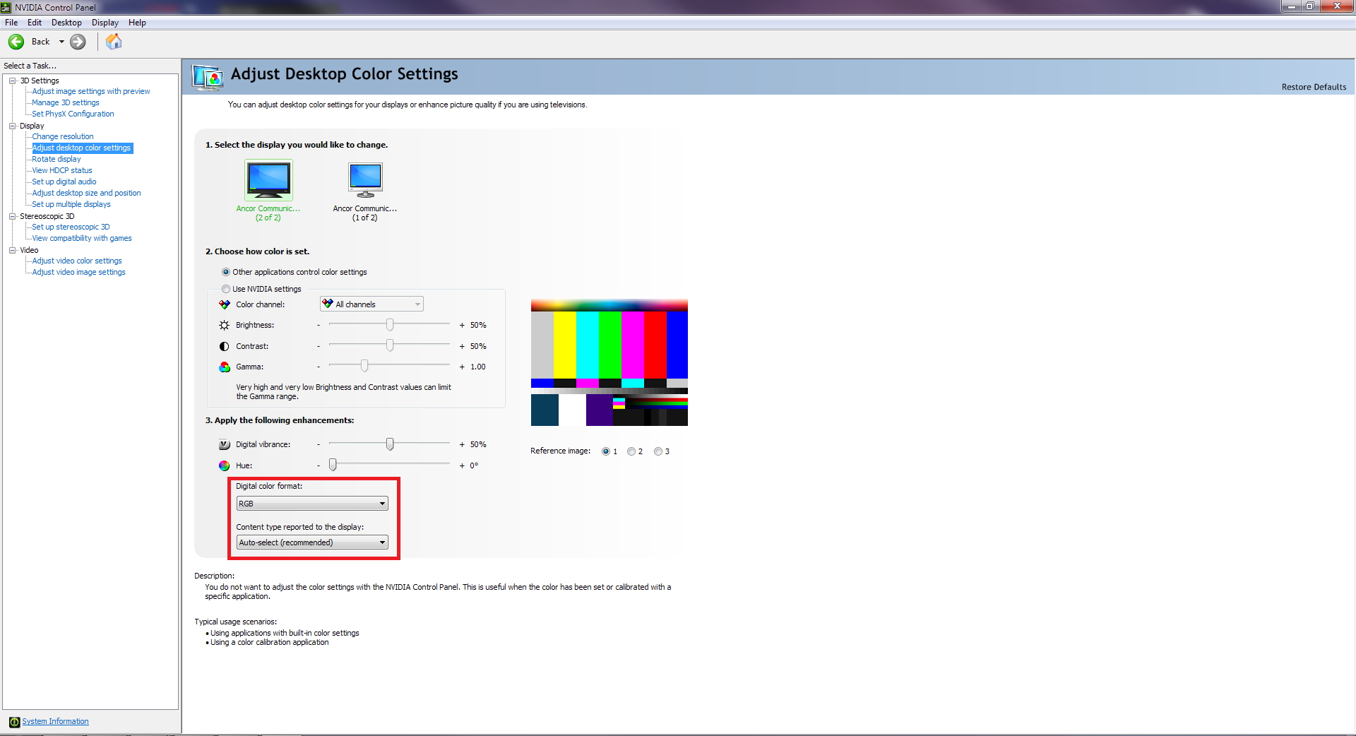Click the increase gamma plus sign
Viewport: 1356px width, 736px height.
coord(462,367)
